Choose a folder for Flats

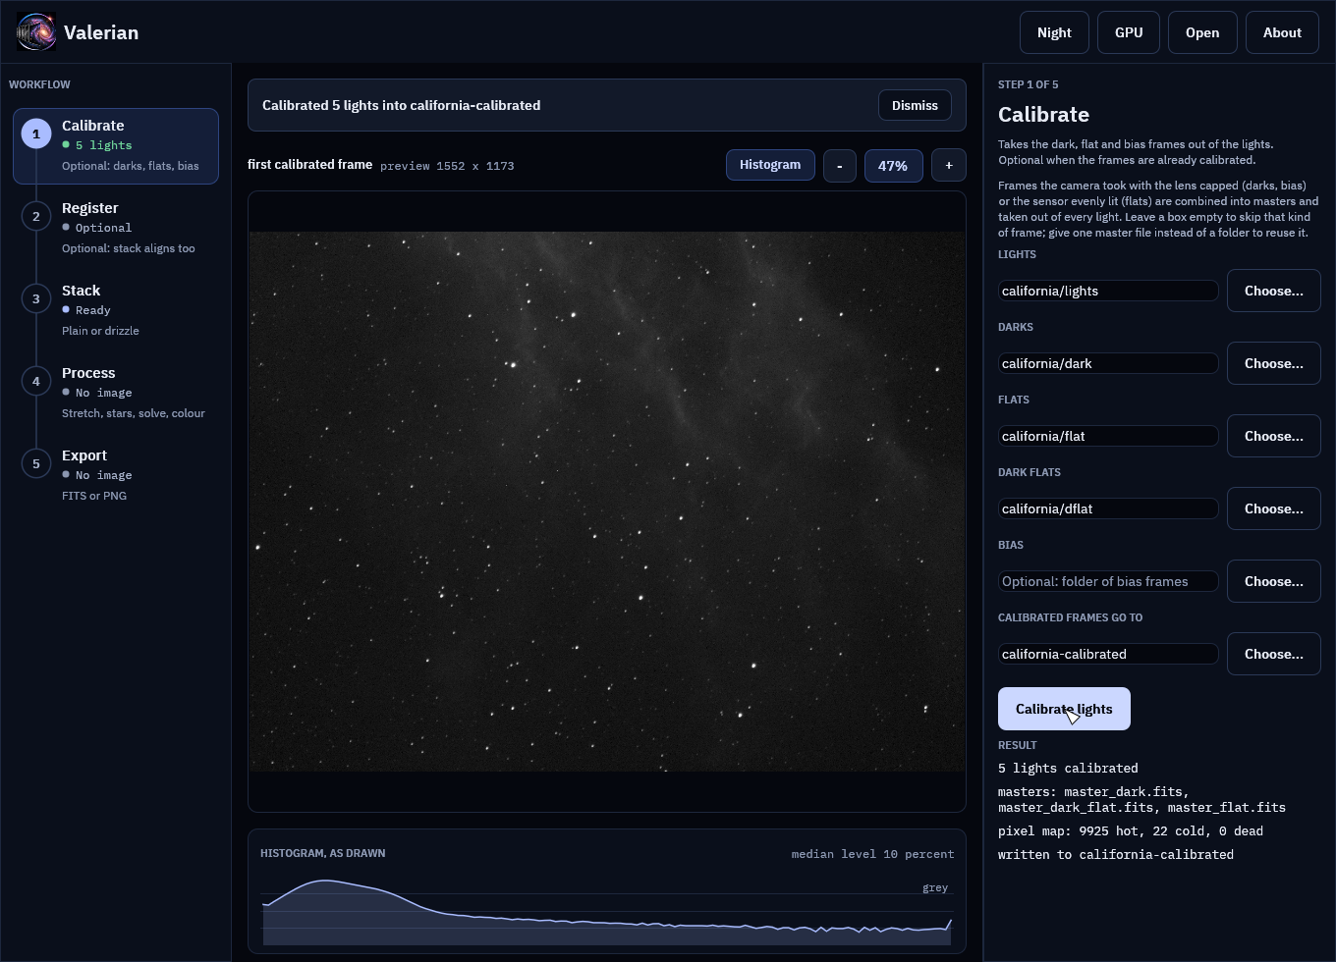coord(1274,436)
